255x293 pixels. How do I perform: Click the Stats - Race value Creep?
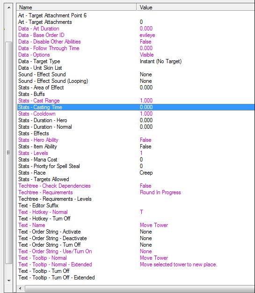[146, 173]
